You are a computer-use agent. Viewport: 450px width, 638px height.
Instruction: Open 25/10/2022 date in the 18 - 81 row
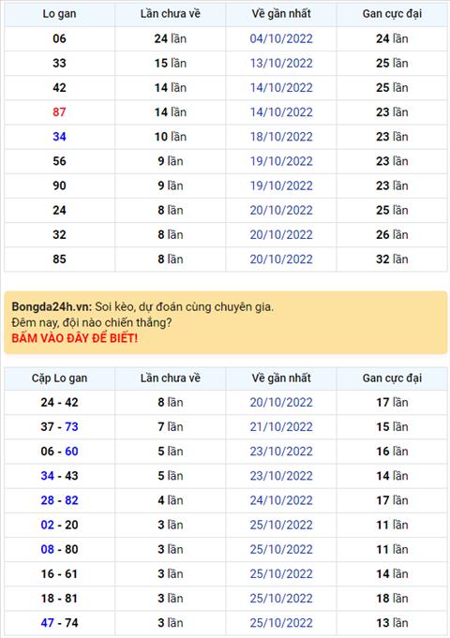click(x=281, y=599)
